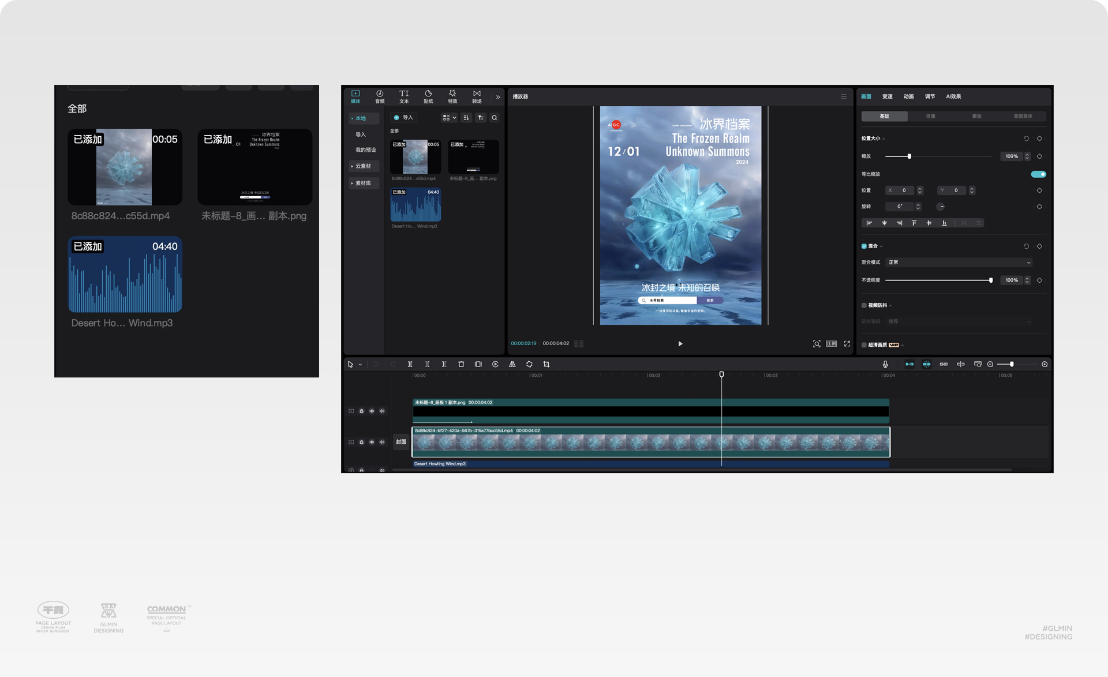
Task: Expand the 云素材 cloud material tree item
Action: coord(363,166)
